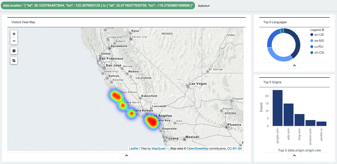Click the fit data bounds square icon
337x164 pixels.
[14, 51]
